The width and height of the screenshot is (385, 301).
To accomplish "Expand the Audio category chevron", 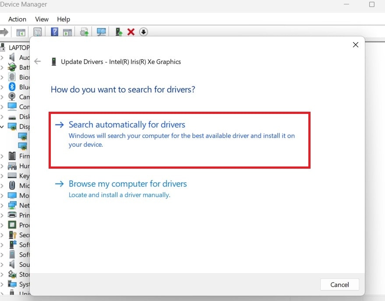I will tap(2, 57).
